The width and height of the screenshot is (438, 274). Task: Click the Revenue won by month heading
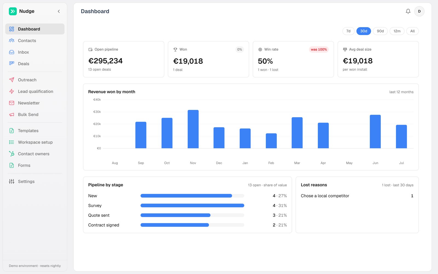click(112, 92)
